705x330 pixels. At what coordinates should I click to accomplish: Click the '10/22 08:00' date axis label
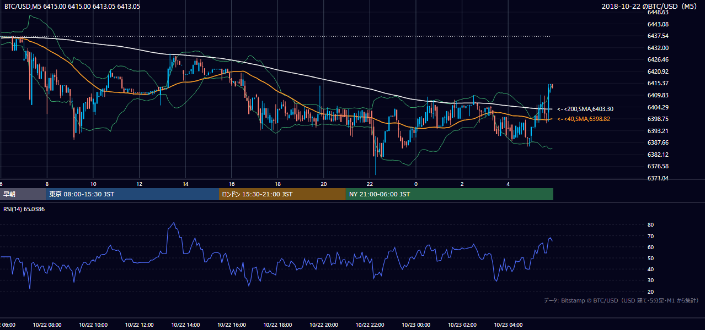[x=47, y=325]
